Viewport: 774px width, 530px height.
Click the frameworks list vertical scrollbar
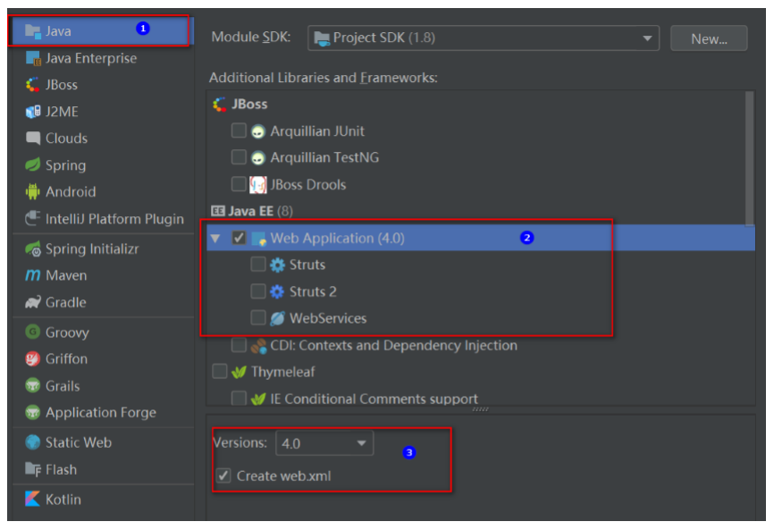coord(749,158)
